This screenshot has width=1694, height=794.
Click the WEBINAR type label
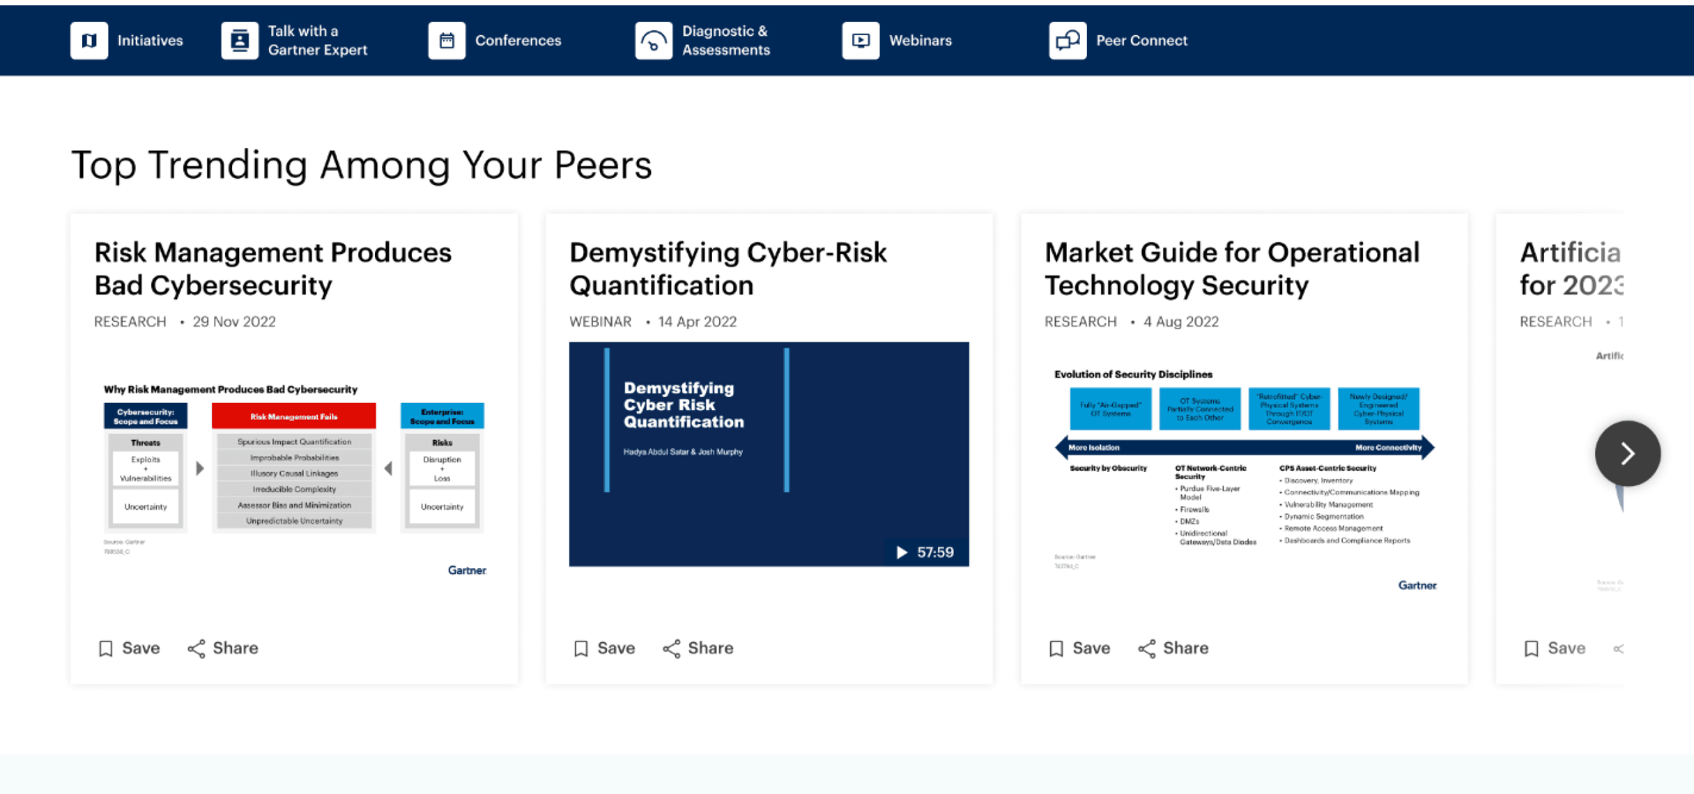click(601, 322)
